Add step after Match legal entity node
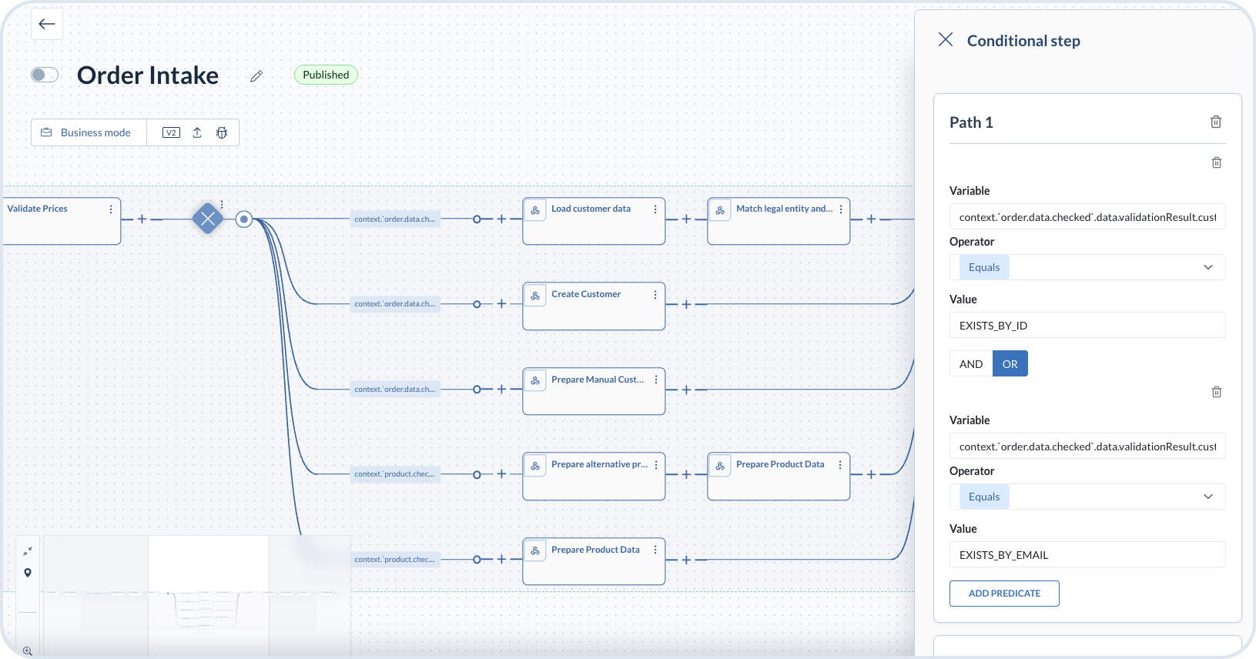The width and height of the screenshot is (1256, 659). pos(871,219)
